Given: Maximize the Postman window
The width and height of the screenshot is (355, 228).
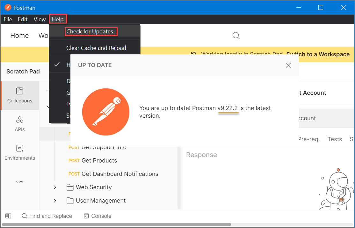Looking at the screenshot, I should coord(321,8).
